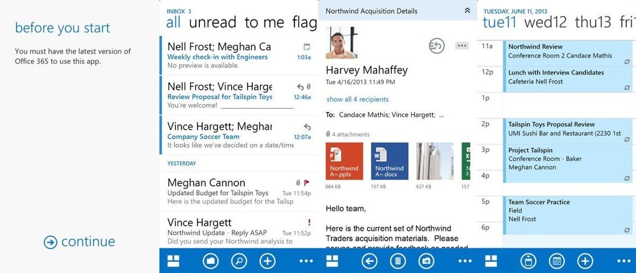Compose new email with the inbox plus icon

tap(268, 261)
